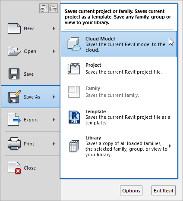Expand the Library submenu arrow
The width and height of the screenshot is (183, 201).
click(x=170, y=146)
